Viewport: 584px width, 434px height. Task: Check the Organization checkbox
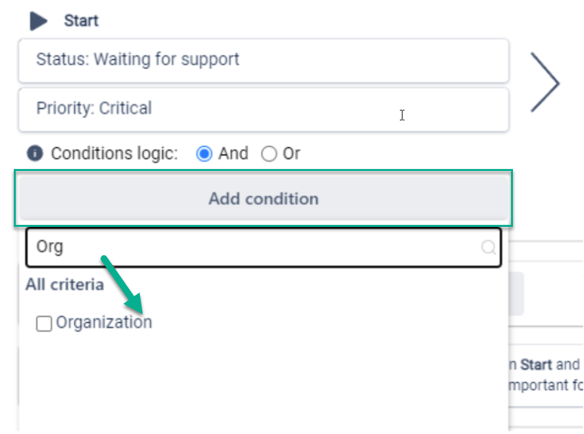pyautogui.click(x=44, y=324)
